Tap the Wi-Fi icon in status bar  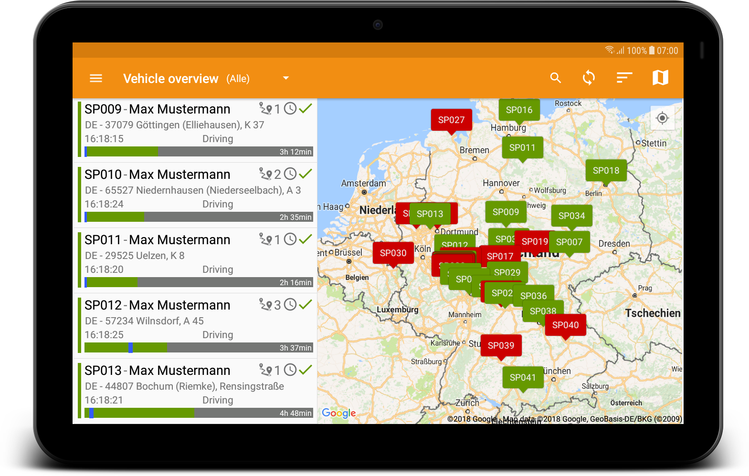click(609, 50)
